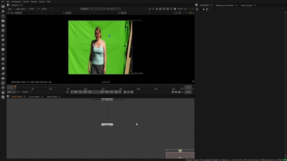The height and width of the screenshot is (161, 287).
Task: Open the Time nodes toolbar menu
Action: 3,16
